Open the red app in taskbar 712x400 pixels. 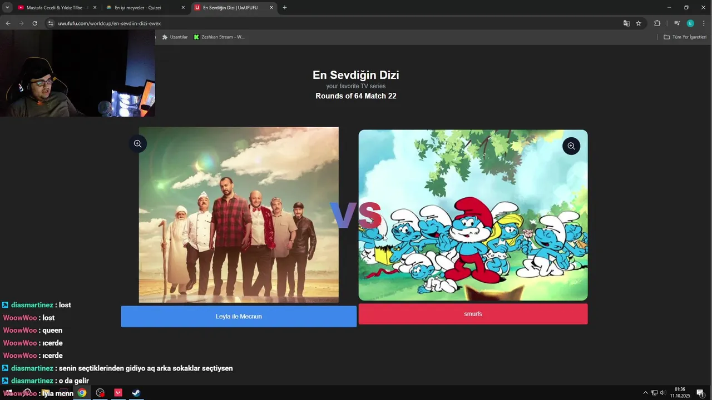118,393
